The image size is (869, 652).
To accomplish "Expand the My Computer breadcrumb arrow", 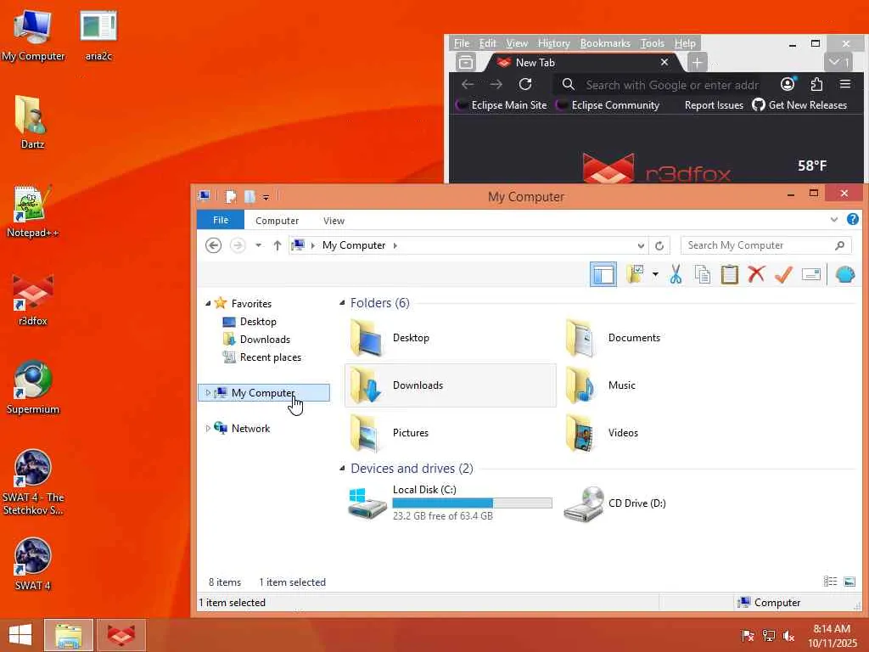I will pyautogui.click(x=395, y=245).
